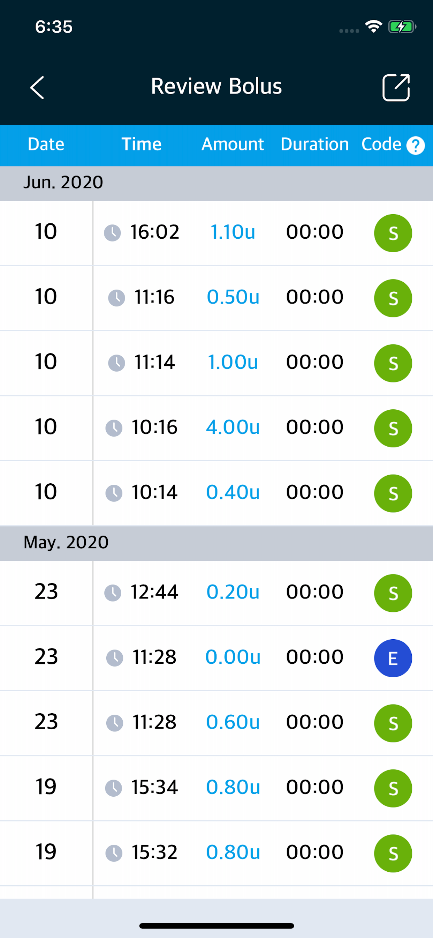Tap the clock icon beside 11:16
Viewport: 433px width, 938px height.
point(116,298)
